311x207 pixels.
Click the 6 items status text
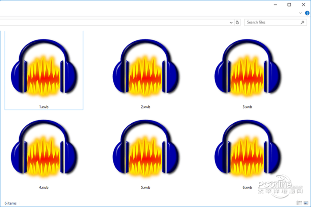[11, 203]
